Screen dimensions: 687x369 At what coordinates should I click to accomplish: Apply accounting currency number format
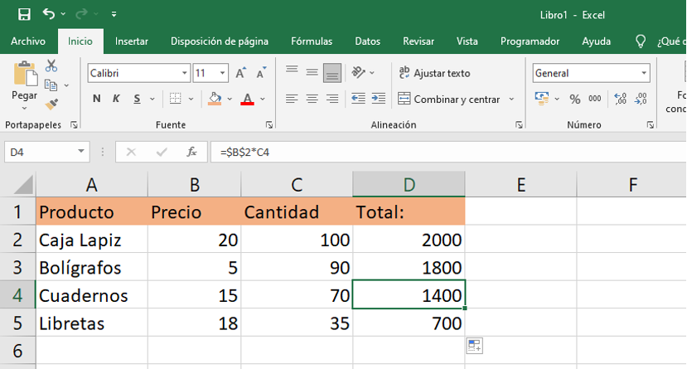[542, 99]
